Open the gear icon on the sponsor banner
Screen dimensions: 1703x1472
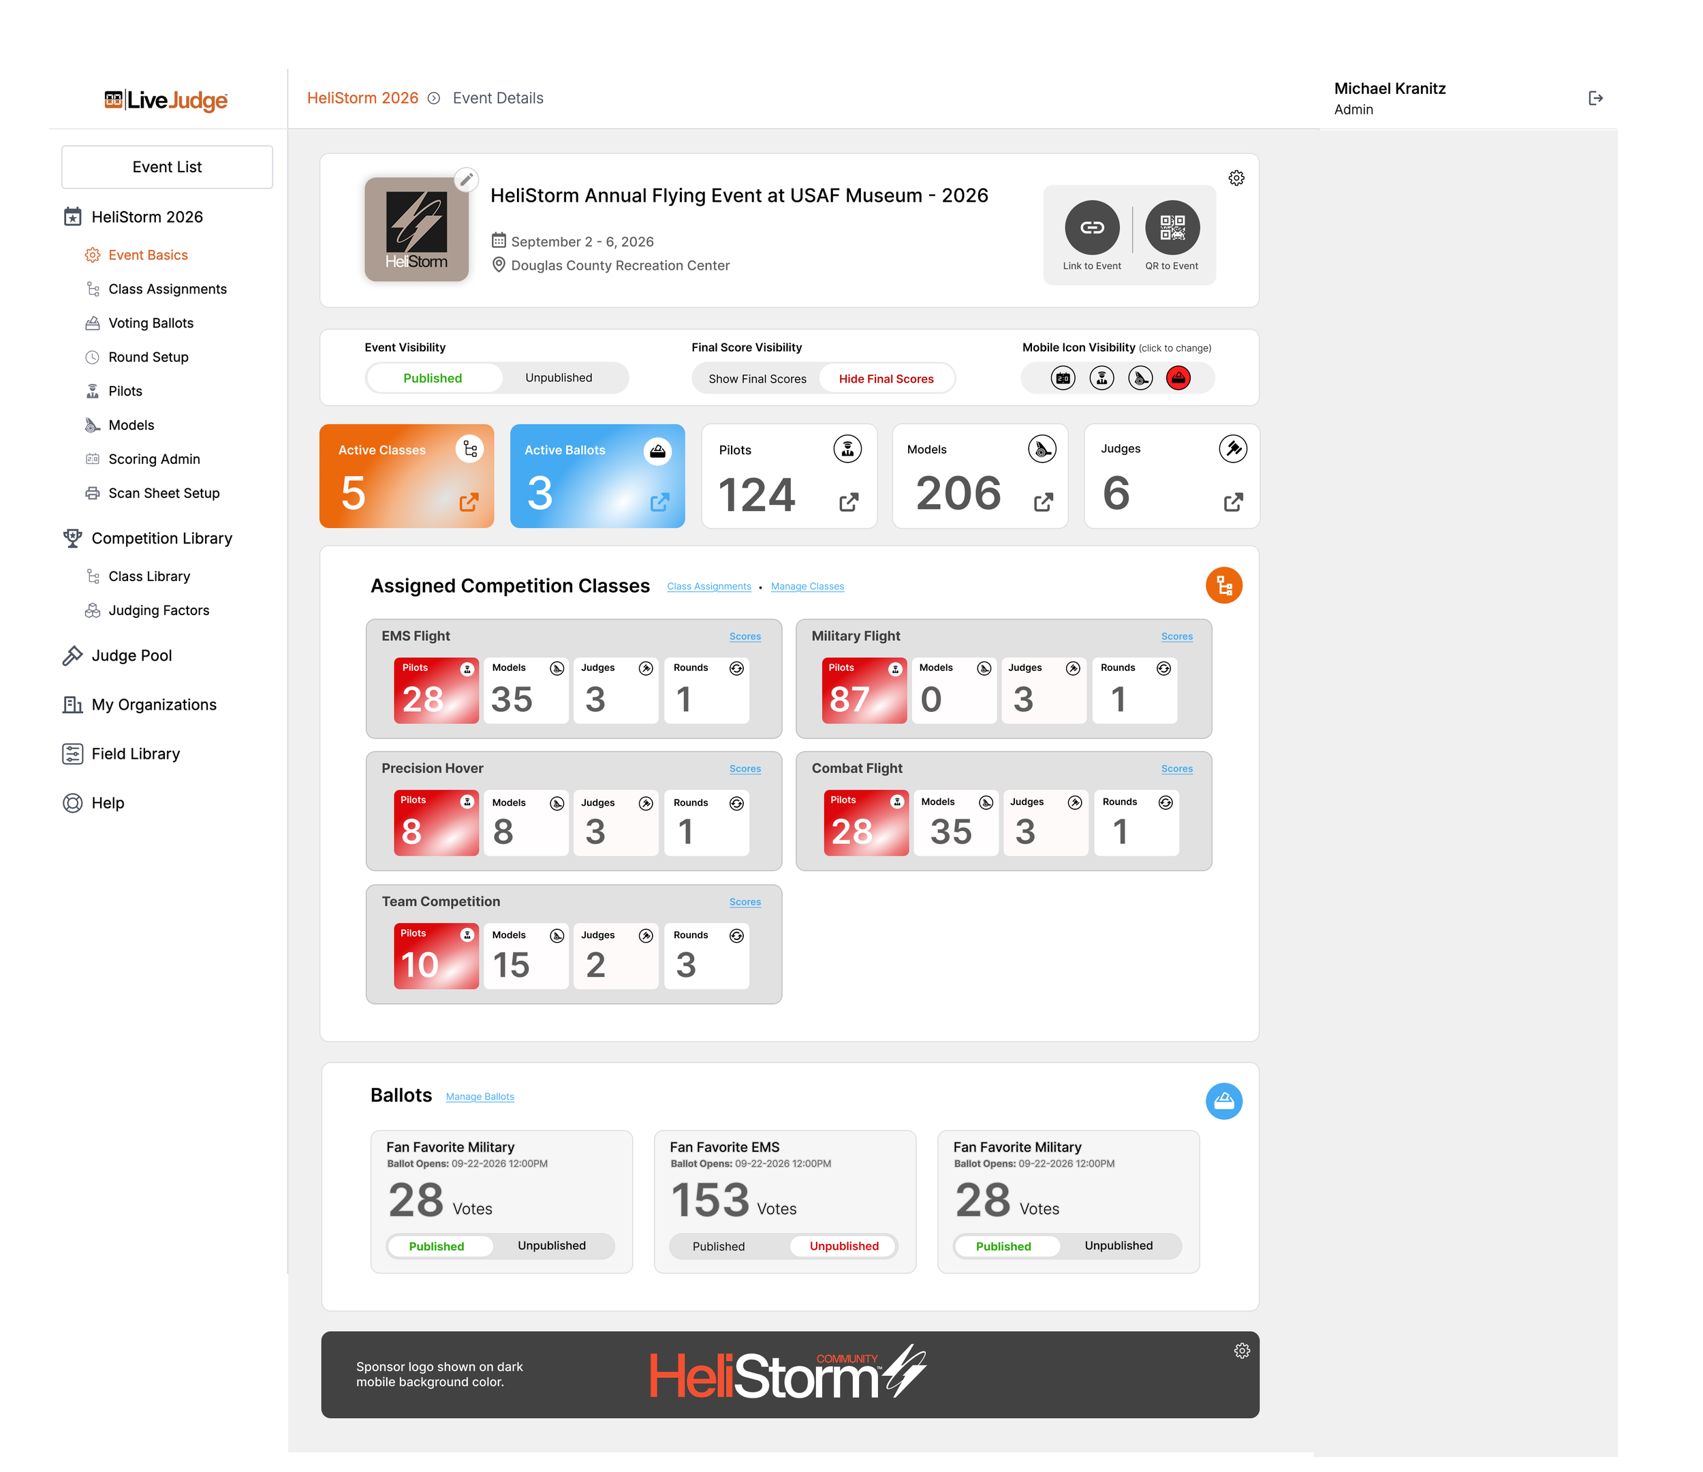coord(1243,1350)
